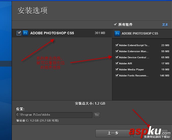Open the folder browse icon next to the install path
The image size is (172, 140).
pyautogui.click(x=97, y=115)
